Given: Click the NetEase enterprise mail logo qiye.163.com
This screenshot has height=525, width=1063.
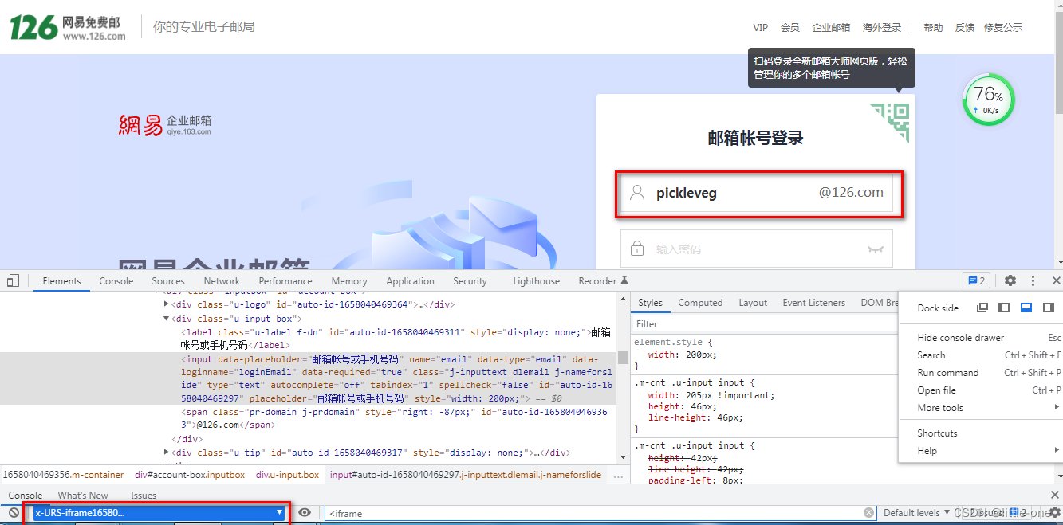Looking at the screenshot, I should 165,125.
